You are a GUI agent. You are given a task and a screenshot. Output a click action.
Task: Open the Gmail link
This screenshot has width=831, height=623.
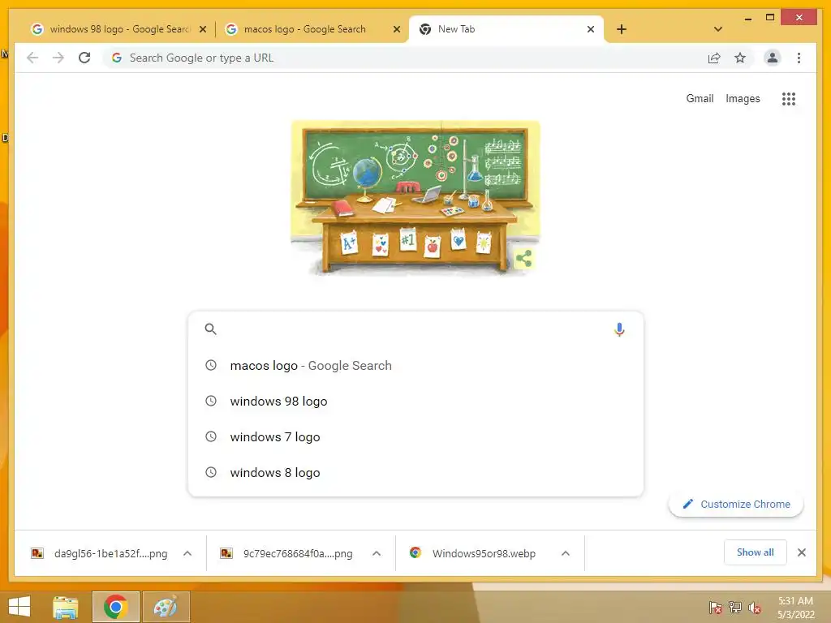[x=700, y=98]
